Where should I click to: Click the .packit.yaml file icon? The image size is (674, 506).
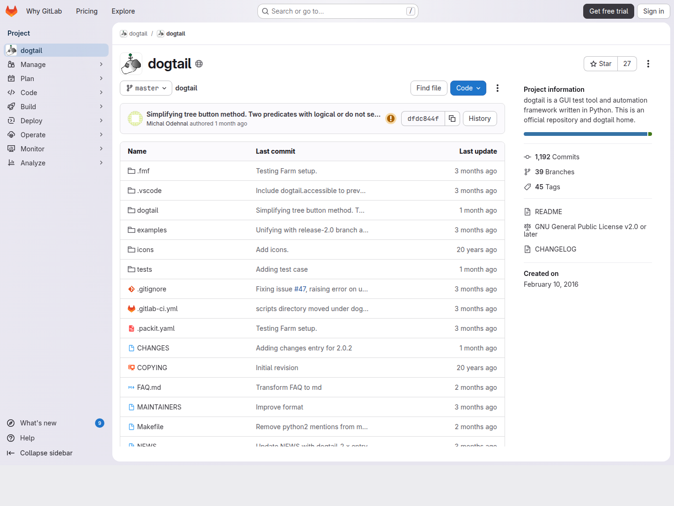click(132, 328)
